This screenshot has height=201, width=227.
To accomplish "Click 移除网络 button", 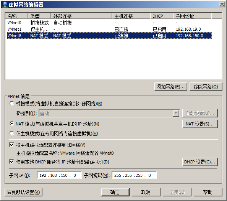I will 206,87.
